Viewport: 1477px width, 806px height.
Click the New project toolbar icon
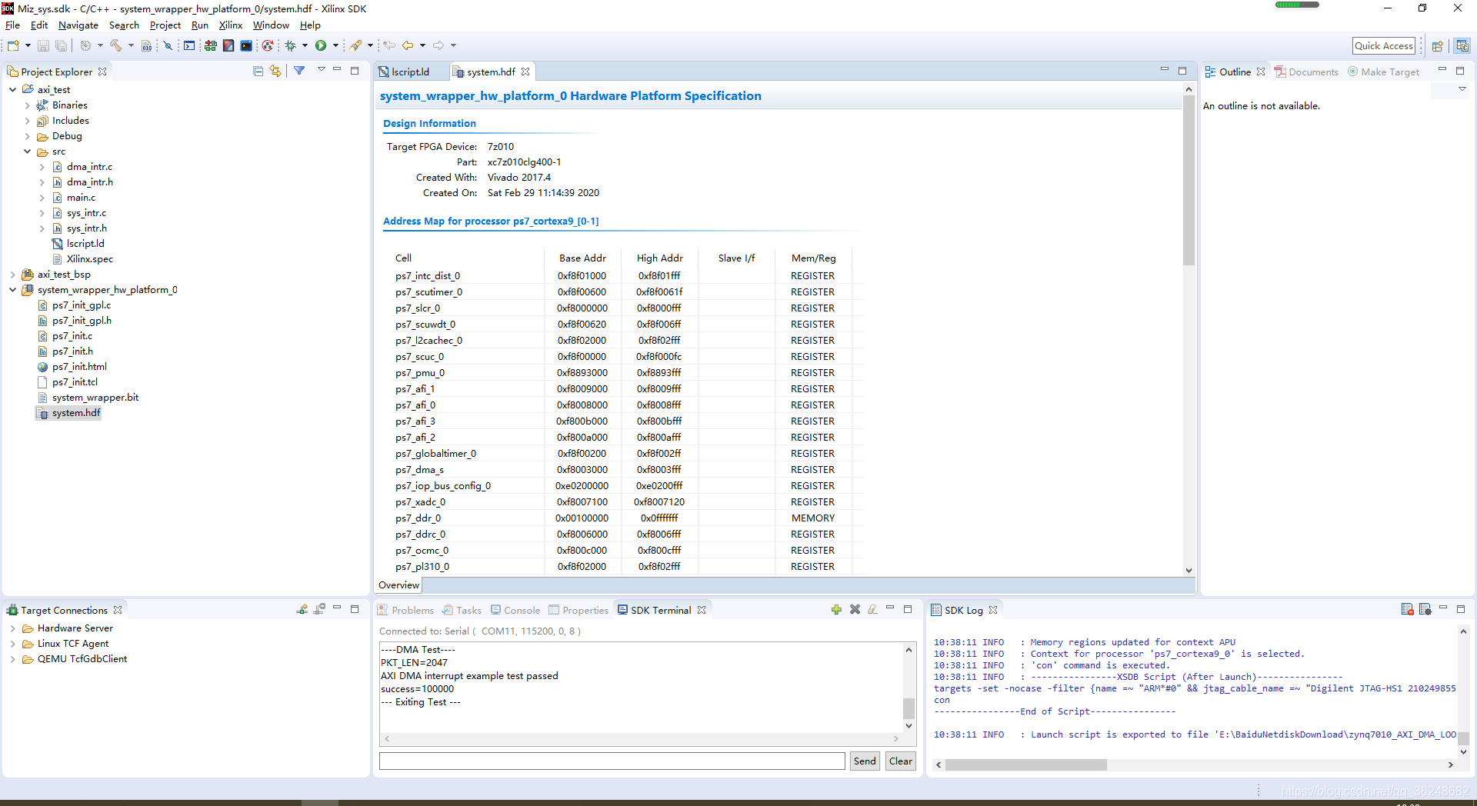click(13, 46)
